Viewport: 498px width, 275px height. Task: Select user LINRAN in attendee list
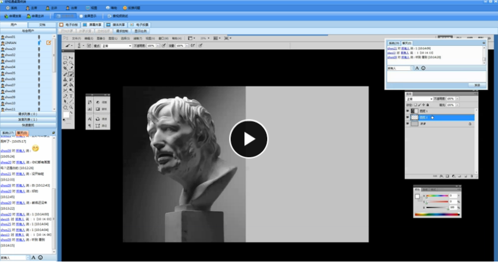[x=11, y=43]
